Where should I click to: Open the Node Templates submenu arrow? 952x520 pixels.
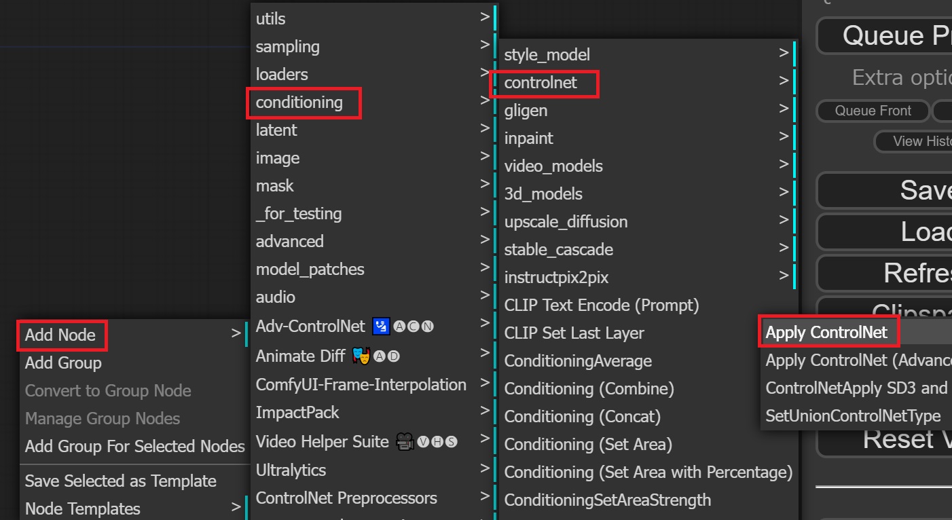pos(237,508)
